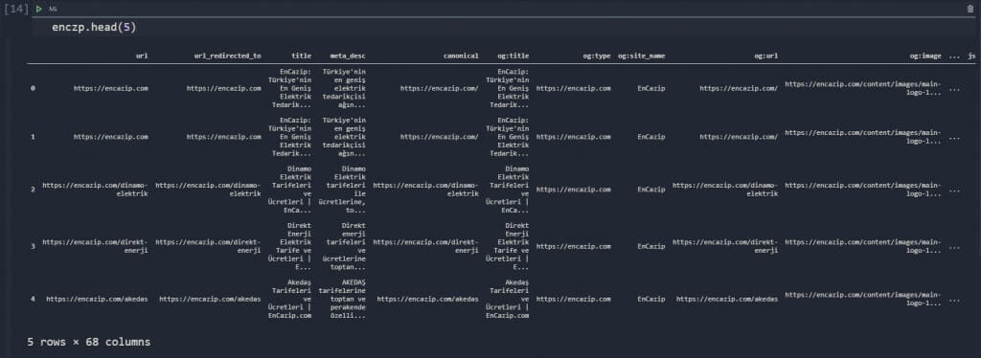Select row index 4 label
Viewport: 981px width, 358px height.
pyautogui.click(x=34, y=299)
